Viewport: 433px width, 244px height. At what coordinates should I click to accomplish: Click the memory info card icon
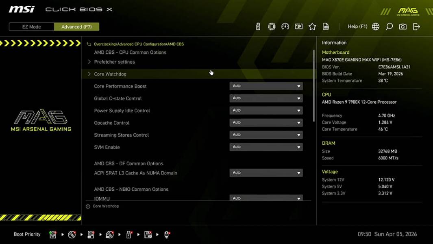click(x=299, y=26)
